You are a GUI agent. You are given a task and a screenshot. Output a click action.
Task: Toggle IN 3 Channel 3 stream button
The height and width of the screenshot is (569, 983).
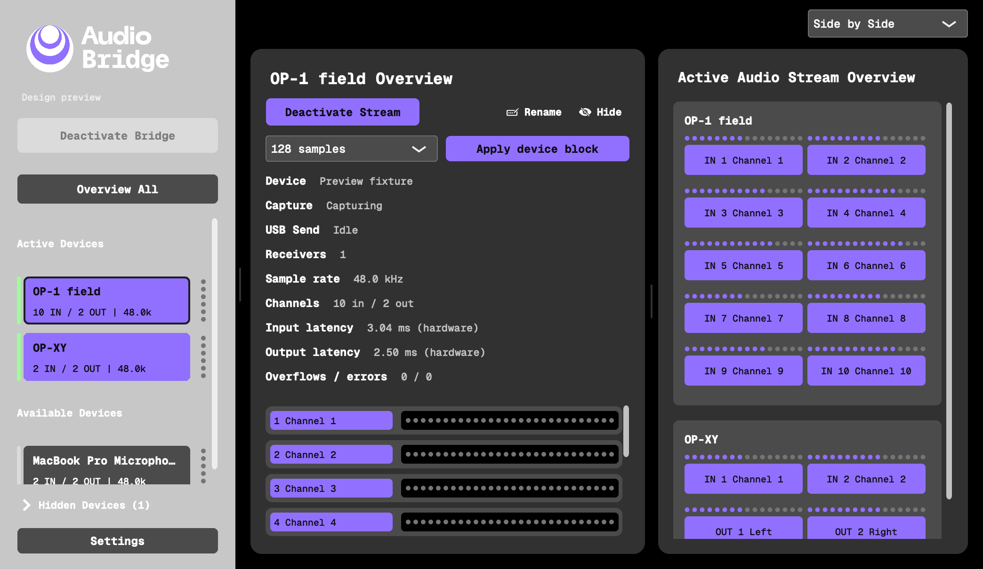tap(743, 213)
